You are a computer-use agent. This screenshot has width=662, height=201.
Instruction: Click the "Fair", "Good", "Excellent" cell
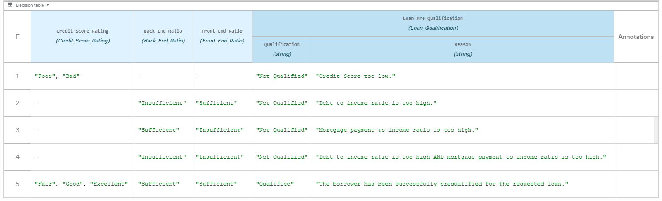tap(82, 184)
